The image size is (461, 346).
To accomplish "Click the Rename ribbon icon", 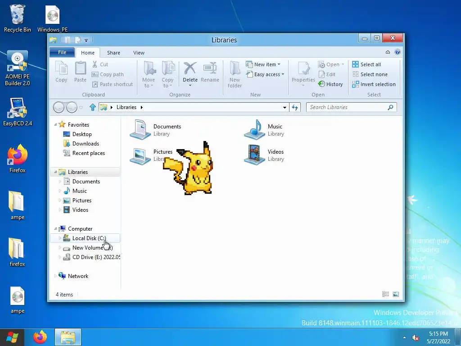I will [x=210, y=72].
